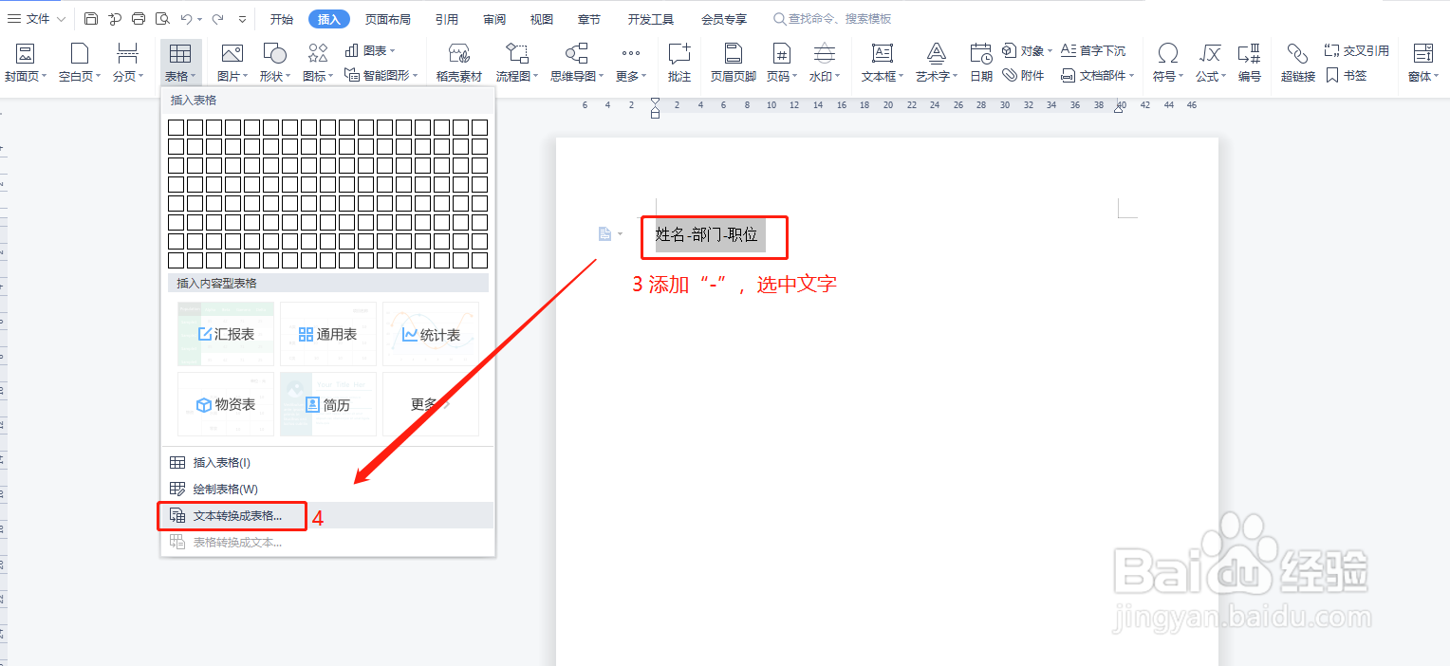Expand the 对象 (Object) dropdown arrow
Image resolution: width=1450 pixels, height=666 pixels.
point(1050,50)
